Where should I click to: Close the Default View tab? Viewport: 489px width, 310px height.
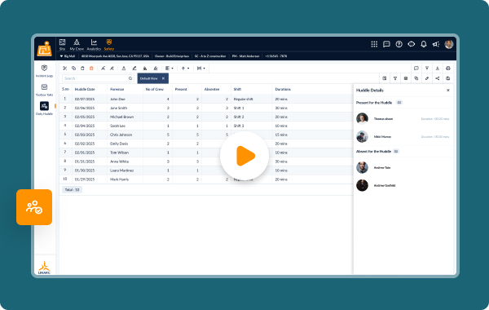pyautogui.click(x=163, y=78)
